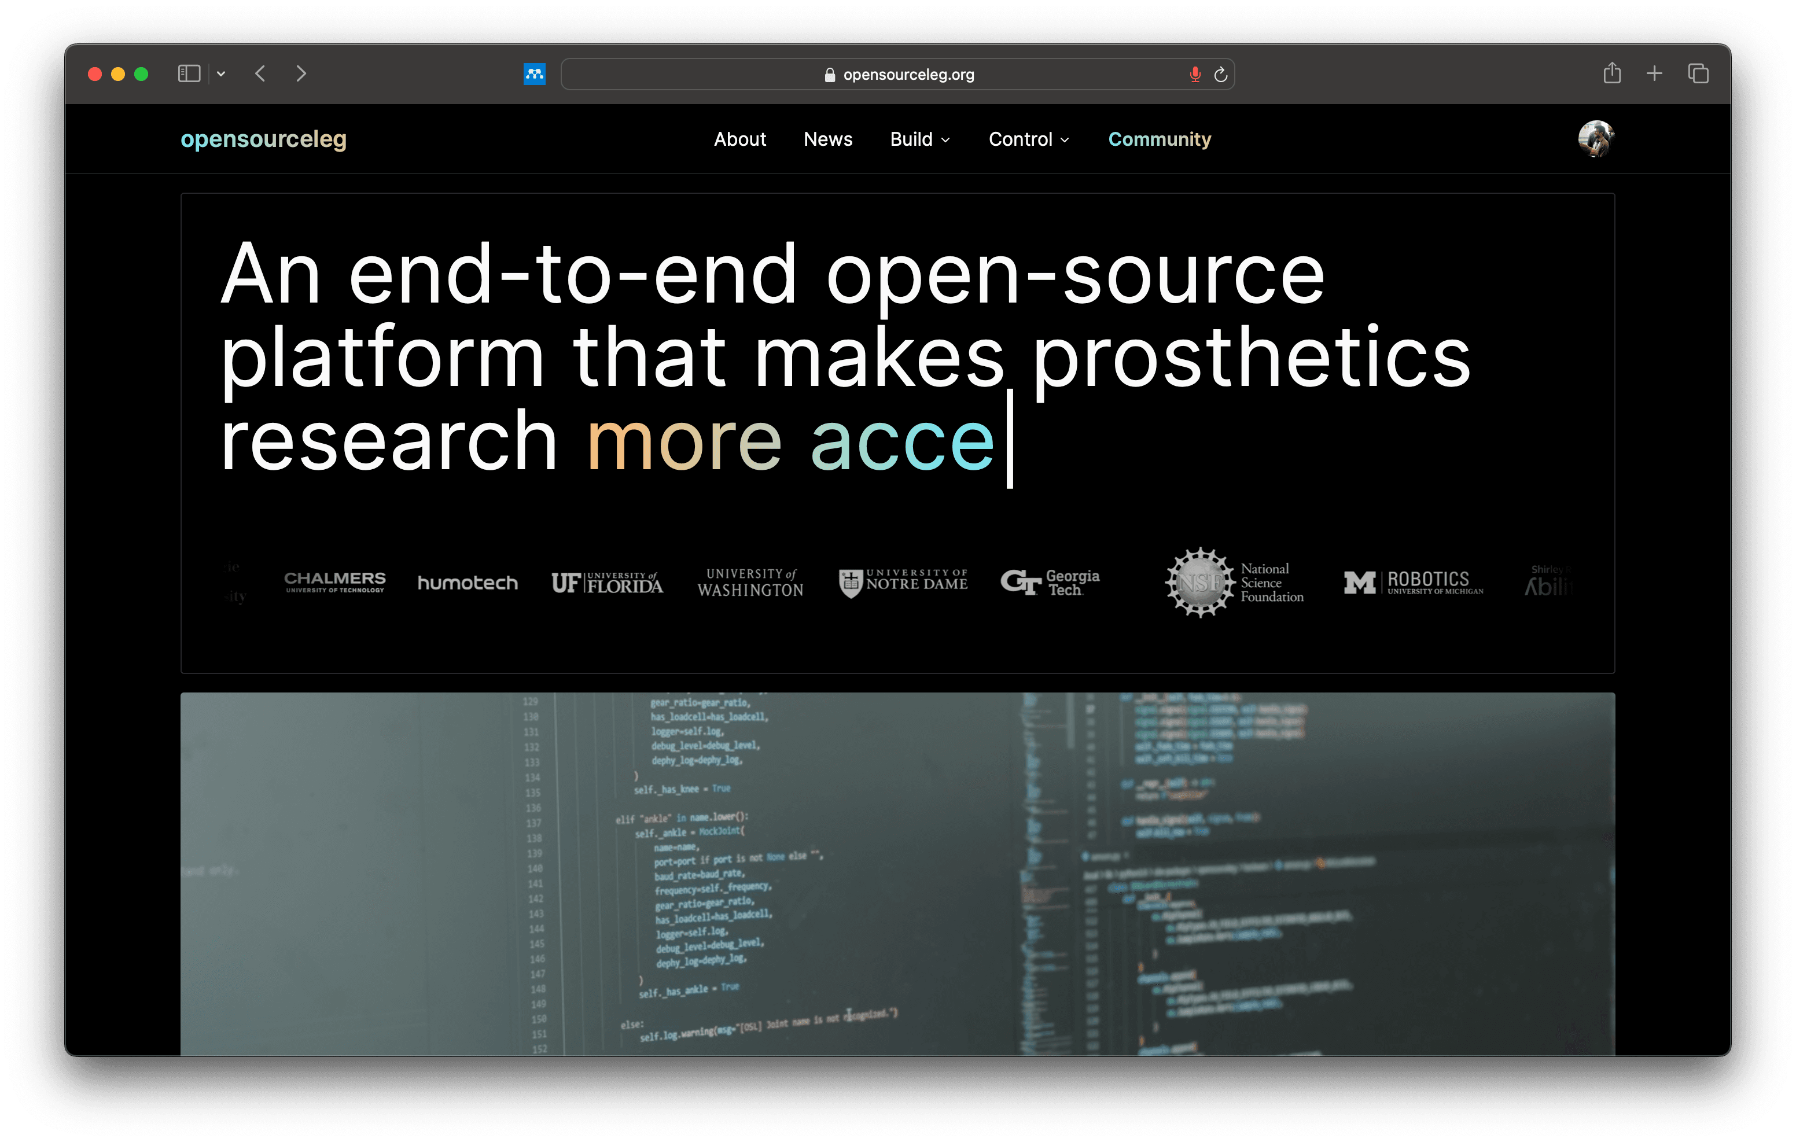Open the News page

click(x=828, y=139)
